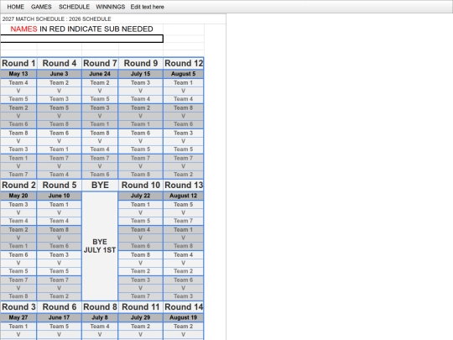The image size is (453, 340).
Task: Click 'Team 1' directly beneath the August 5 date
Action: [184, 82]
